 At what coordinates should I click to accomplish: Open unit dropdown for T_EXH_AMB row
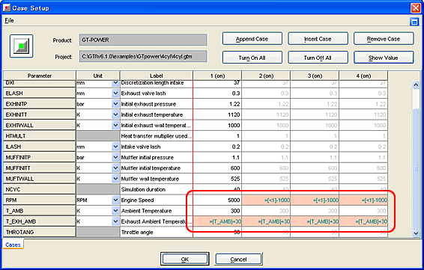pos(115,221)
